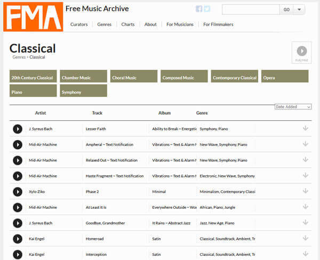Open the Twitter icon link
The width and height of the screenshot is (320, 260).
tap(207, 9)
